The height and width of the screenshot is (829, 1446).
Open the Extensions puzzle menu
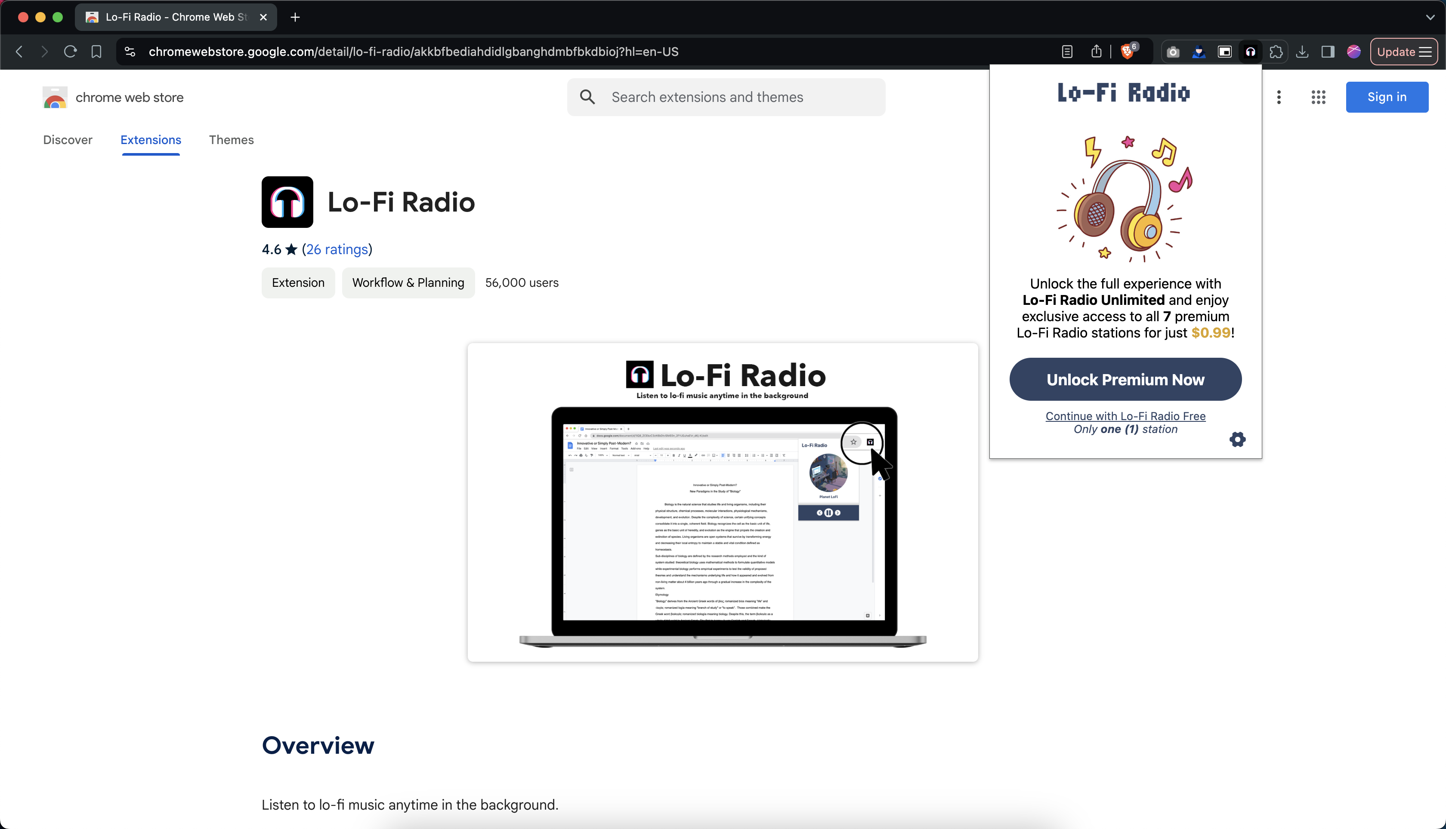pos(1276,52)
